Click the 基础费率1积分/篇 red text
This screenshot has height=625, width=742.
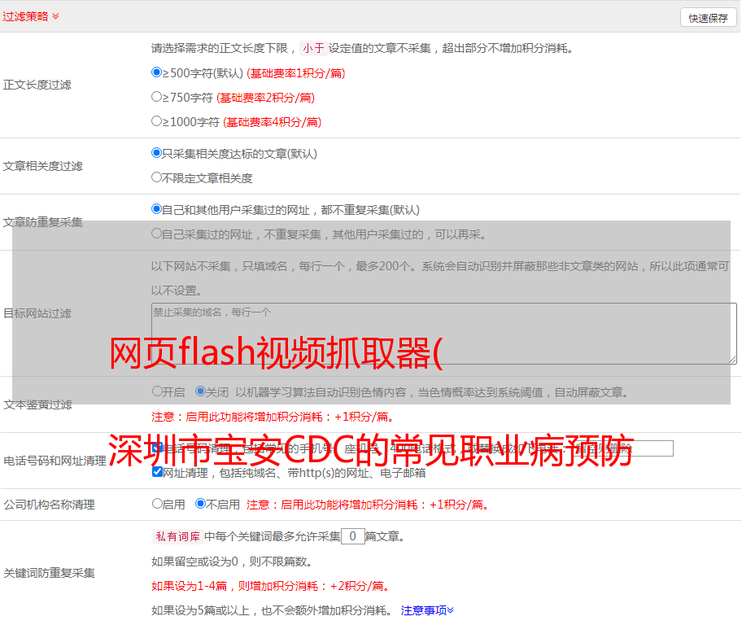click(296, 73)
